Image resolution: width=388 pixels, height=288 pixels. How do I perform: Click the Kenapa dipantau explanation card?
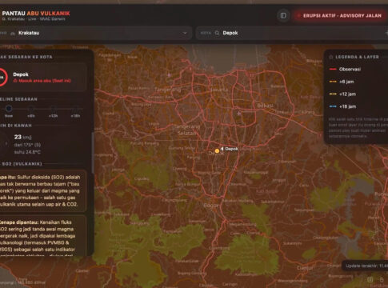click(x=43, y=236)
